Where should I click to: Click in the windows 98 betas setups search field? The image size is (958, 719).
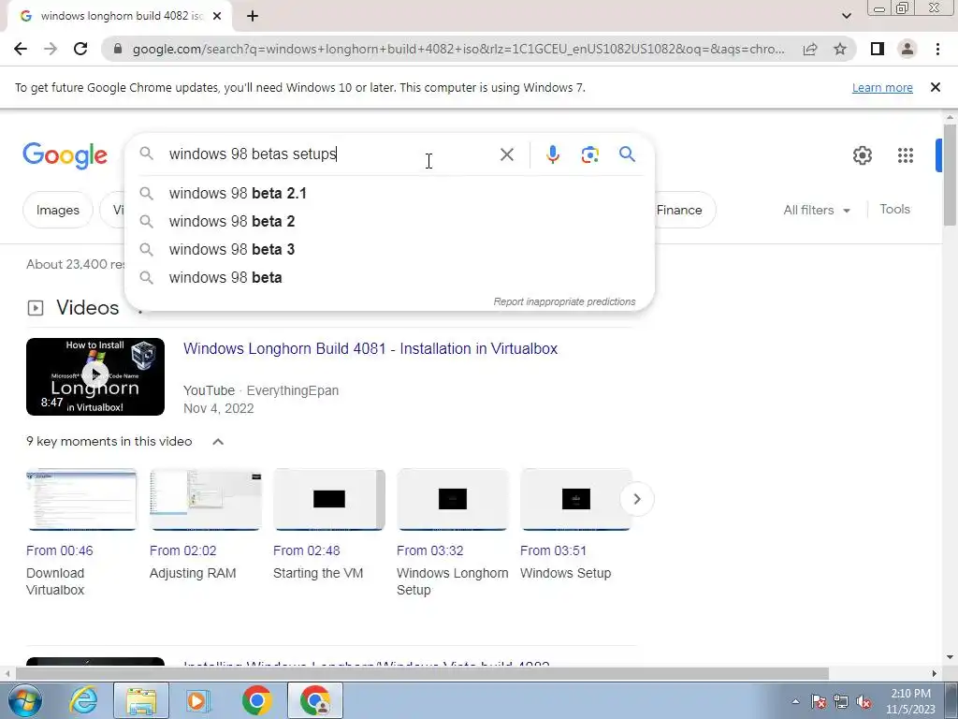(330, 154)
